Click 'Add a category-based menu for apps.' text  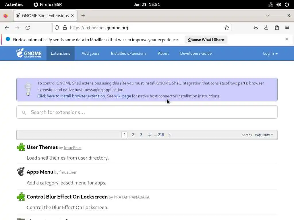pos(66,183)
